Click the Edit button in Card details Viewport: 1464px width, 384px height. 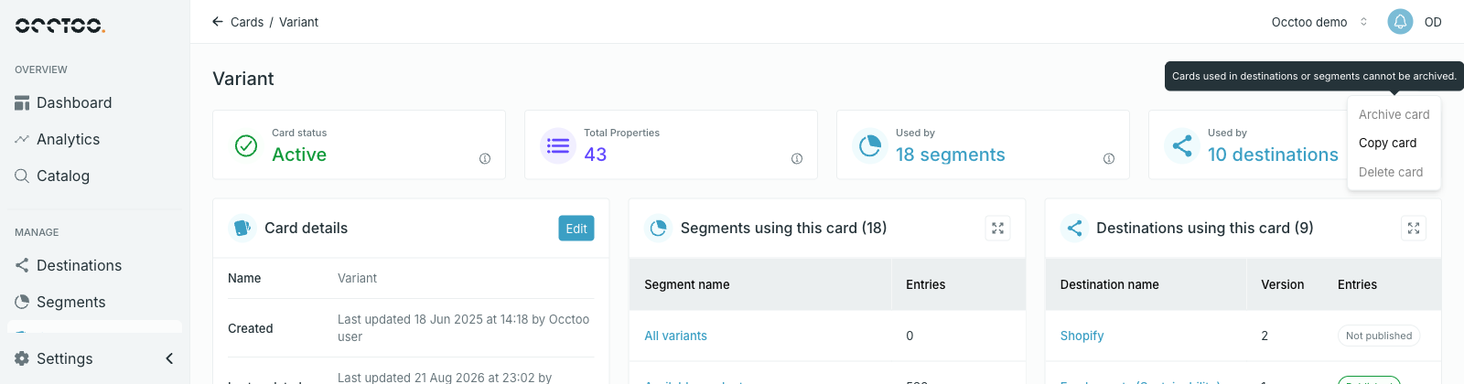[x=576, y=229]
